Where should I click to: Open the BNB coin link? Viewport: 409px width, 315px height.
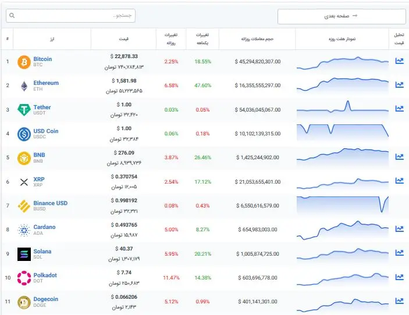(x=39, y=155)
